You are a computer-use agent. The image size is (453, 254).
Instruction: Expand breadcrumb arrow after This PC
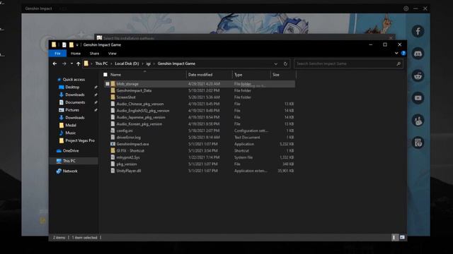coord(111,64)
